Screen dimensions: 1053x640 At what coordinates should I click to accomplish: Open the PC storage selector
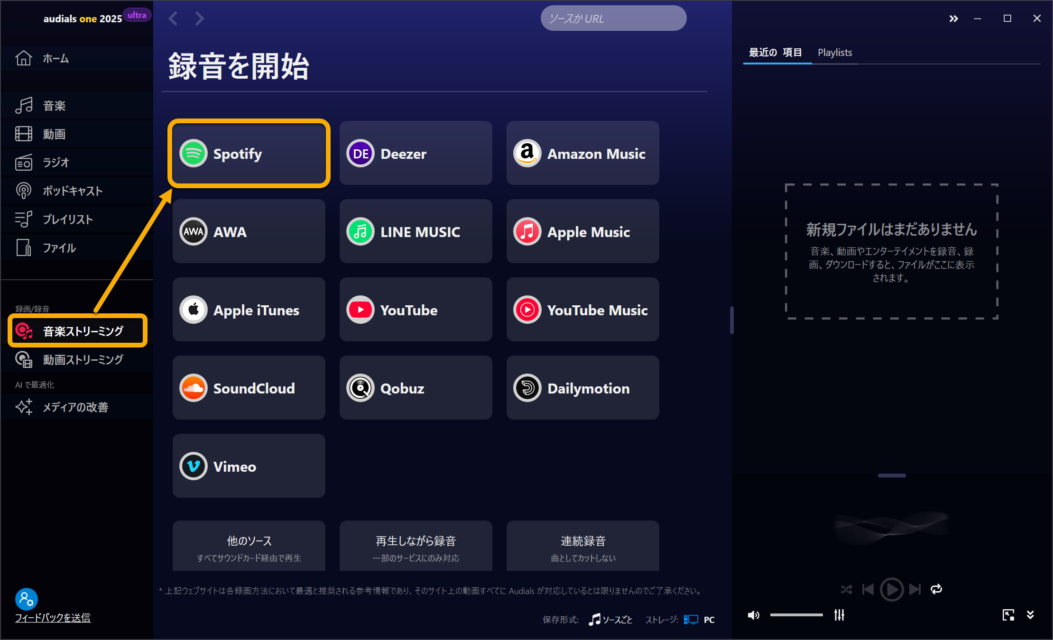pyautogui.click(x=699, y=620)
